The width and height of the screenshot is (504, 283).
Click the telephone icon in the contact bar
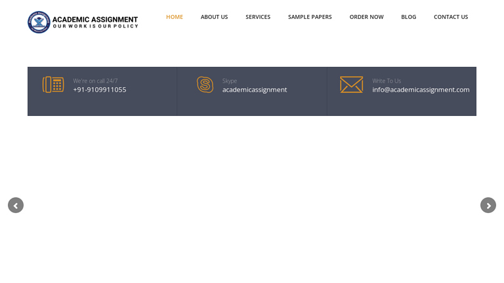(53, 85)
